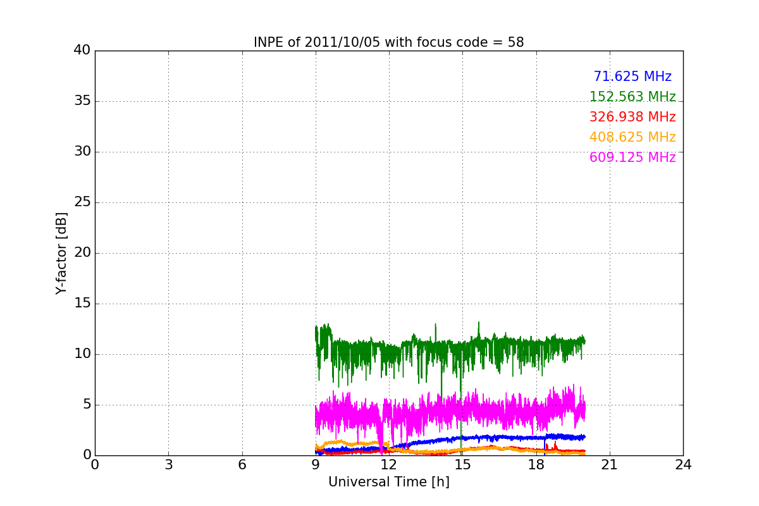Click the plot title mentioning focus code 58
The height and width of the screenshot is (506, 759).
(388, 42)
